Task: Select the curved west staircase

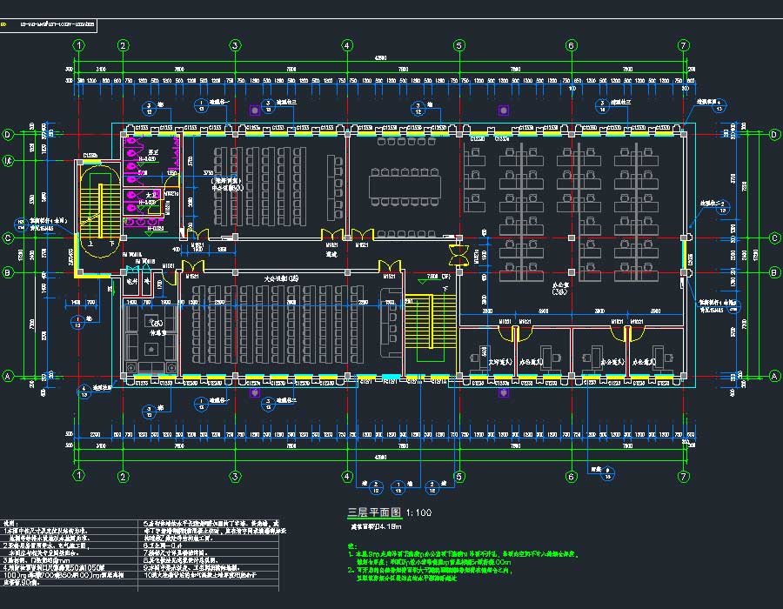Action: tap(100, 212)
